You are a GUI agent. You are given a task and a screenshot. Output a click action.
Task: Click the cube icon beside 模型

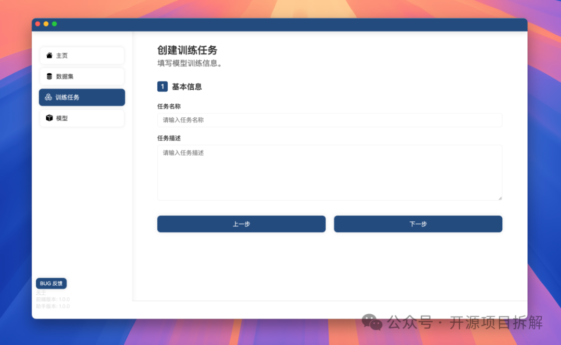[48, 118]
